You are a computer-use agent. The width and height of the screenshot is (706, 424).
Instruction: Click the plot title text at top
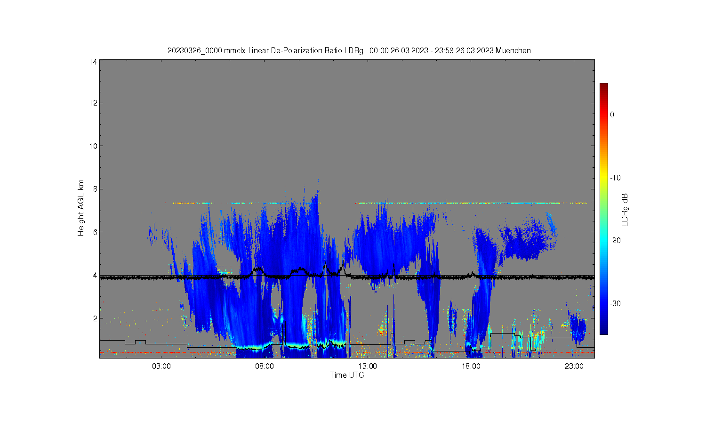click(349, 50)
